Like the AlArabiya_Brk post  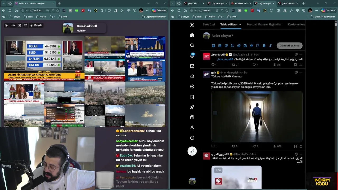point(255,65)
